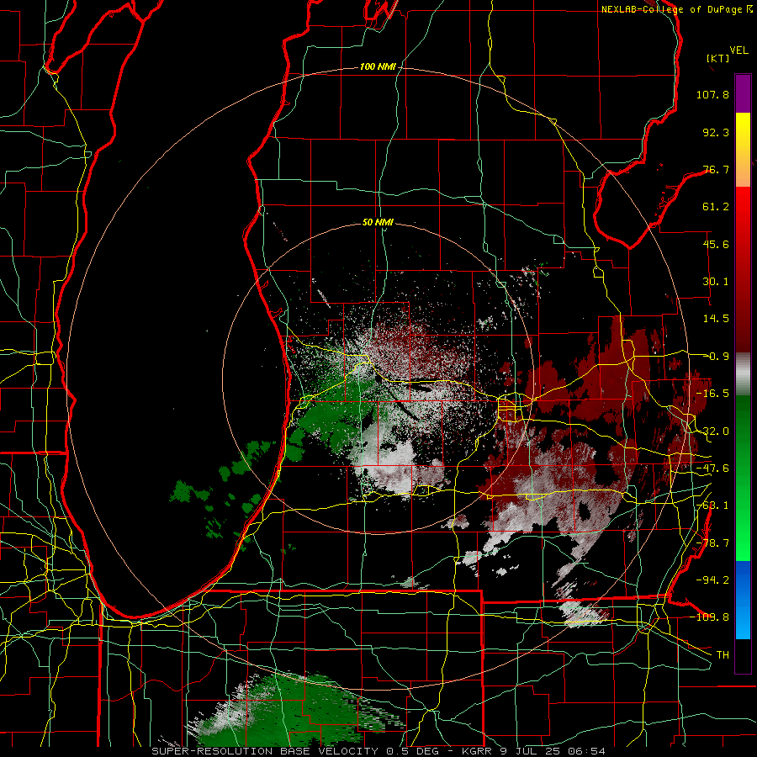Screen dimensions: 757x757
Task: Click the 100 NMI range ring label
Action: [378, 66]
